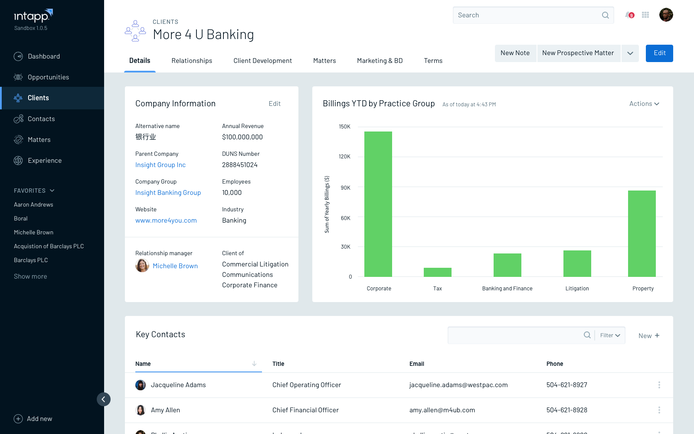This screenshot has height=434, width=694.
Task: Open Matters in the sidebar
Action: coord(39,140)
